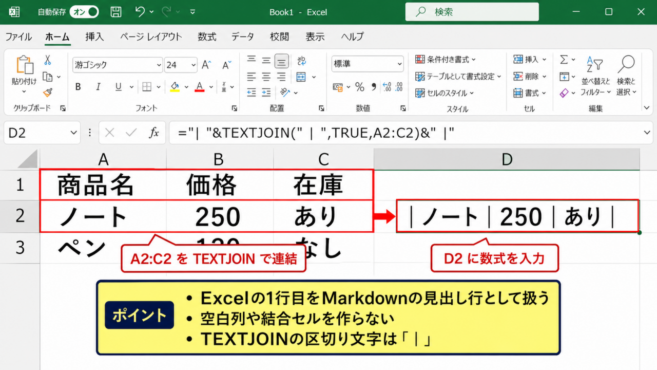Open the 挿入 ribbon tab
The image size is (657, 370).
click(94, 36)
